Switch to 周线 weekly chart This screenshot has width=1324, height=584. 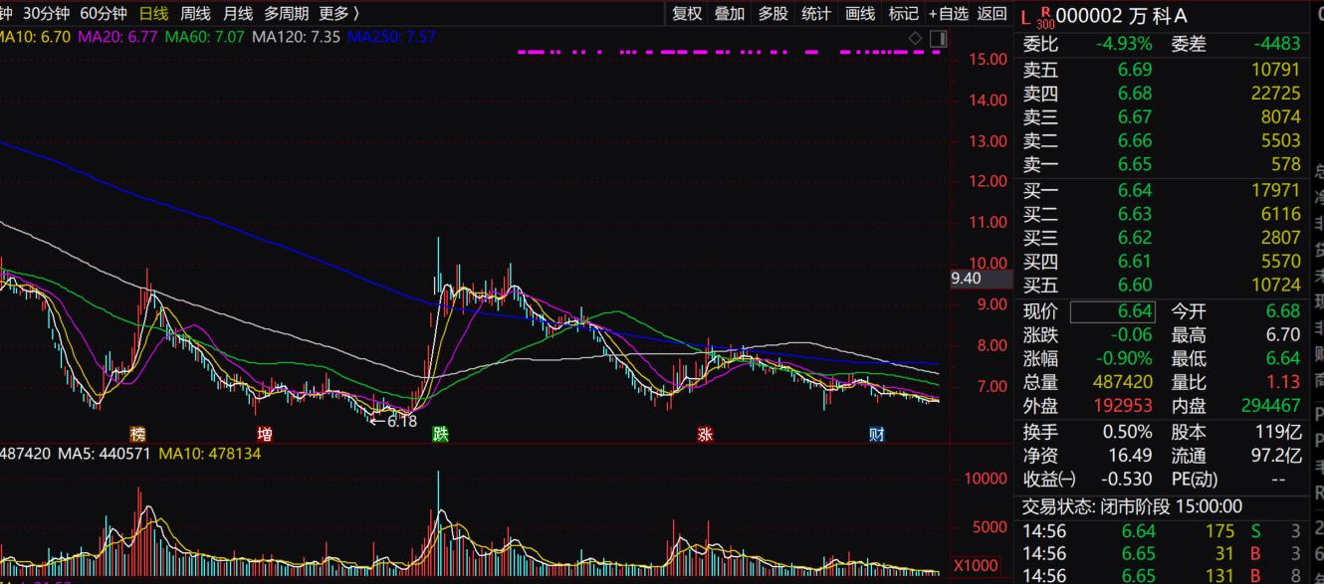(195, 13)
